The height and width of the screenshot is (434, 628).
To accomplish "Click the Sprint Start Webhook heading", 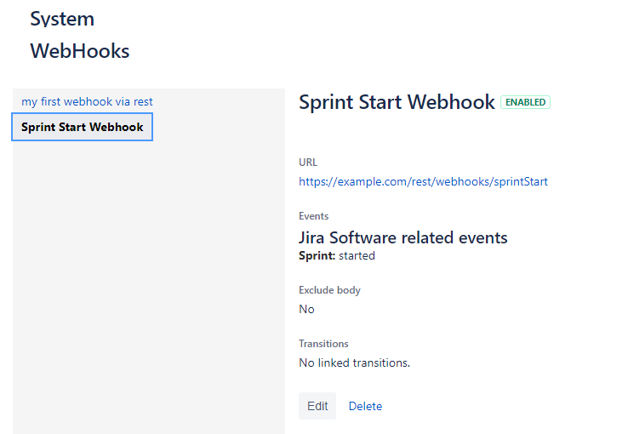I will point(397,102).
